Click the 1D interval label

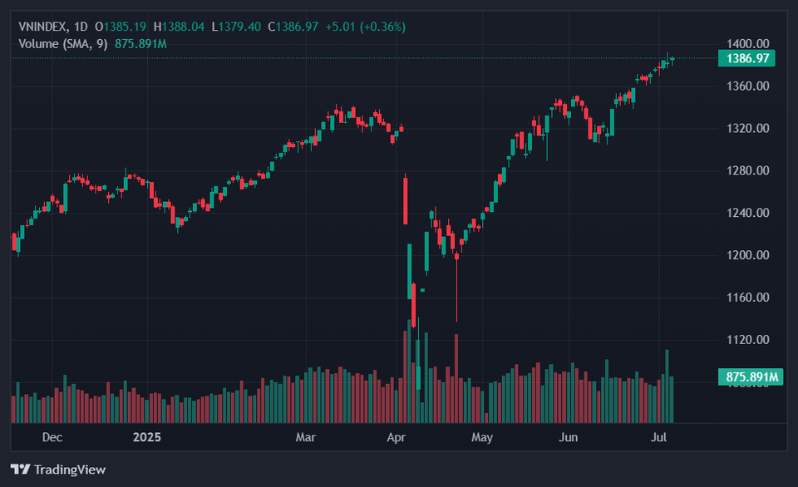81,27
